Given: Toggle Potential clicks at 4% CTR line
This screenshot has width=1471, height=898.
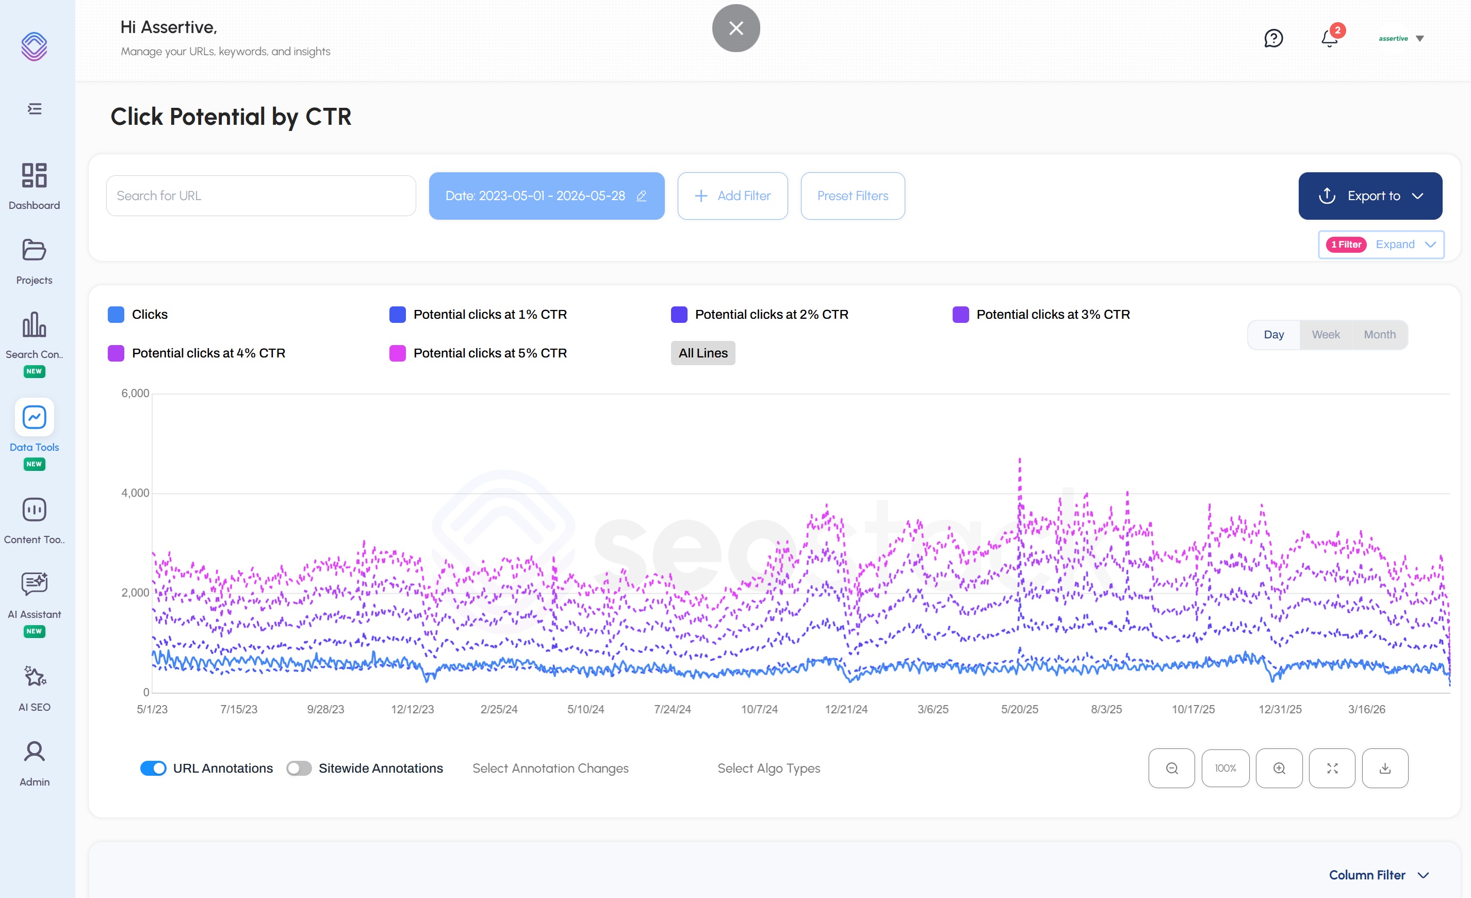Looking at the screenshot, I should (x=197, y=353).
